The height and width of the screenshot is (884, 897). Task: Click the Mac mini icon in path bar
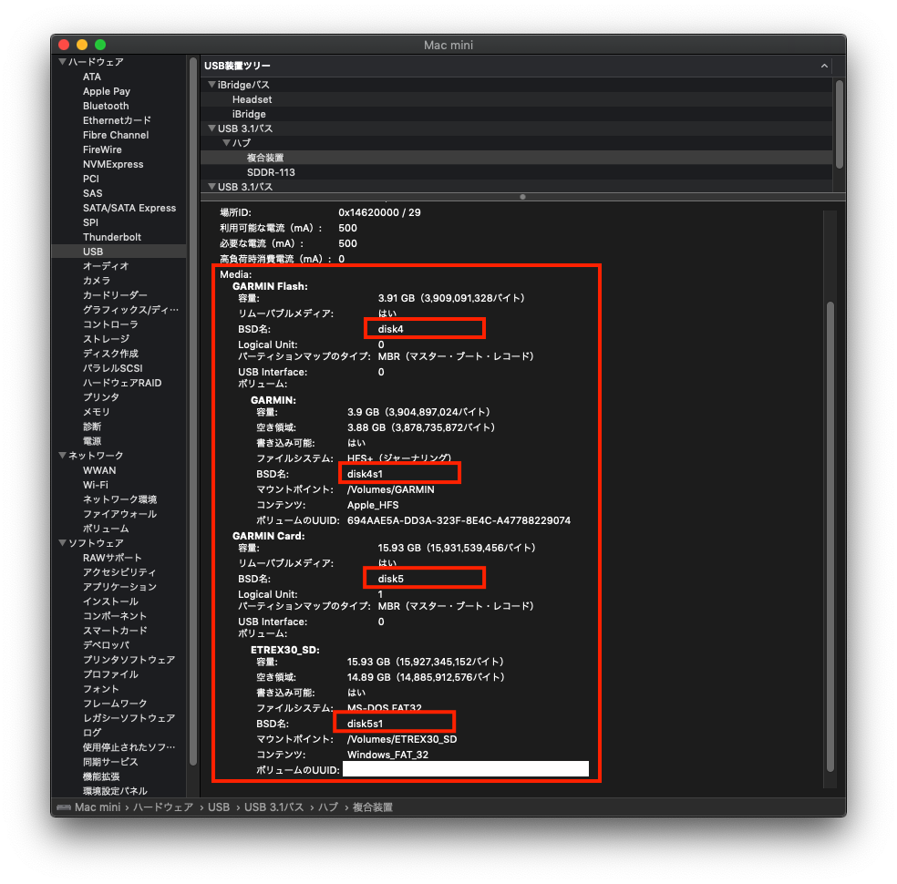(x=64, y=807)
